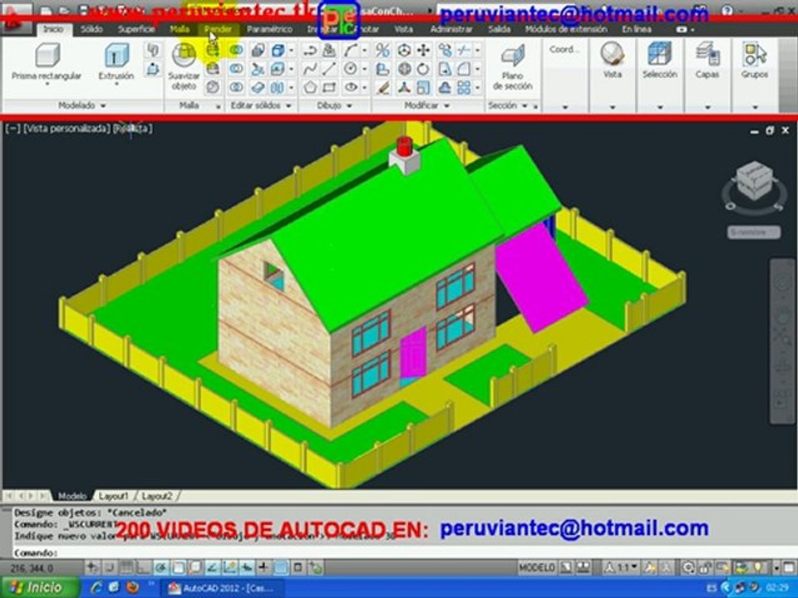Click the smooth more icon beside Suavizar objeto
The height and width of the screenshot is (598, 798).
(x=213, y=51)
